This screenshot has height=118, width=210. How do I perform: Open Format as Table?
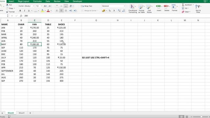(141, 9)
